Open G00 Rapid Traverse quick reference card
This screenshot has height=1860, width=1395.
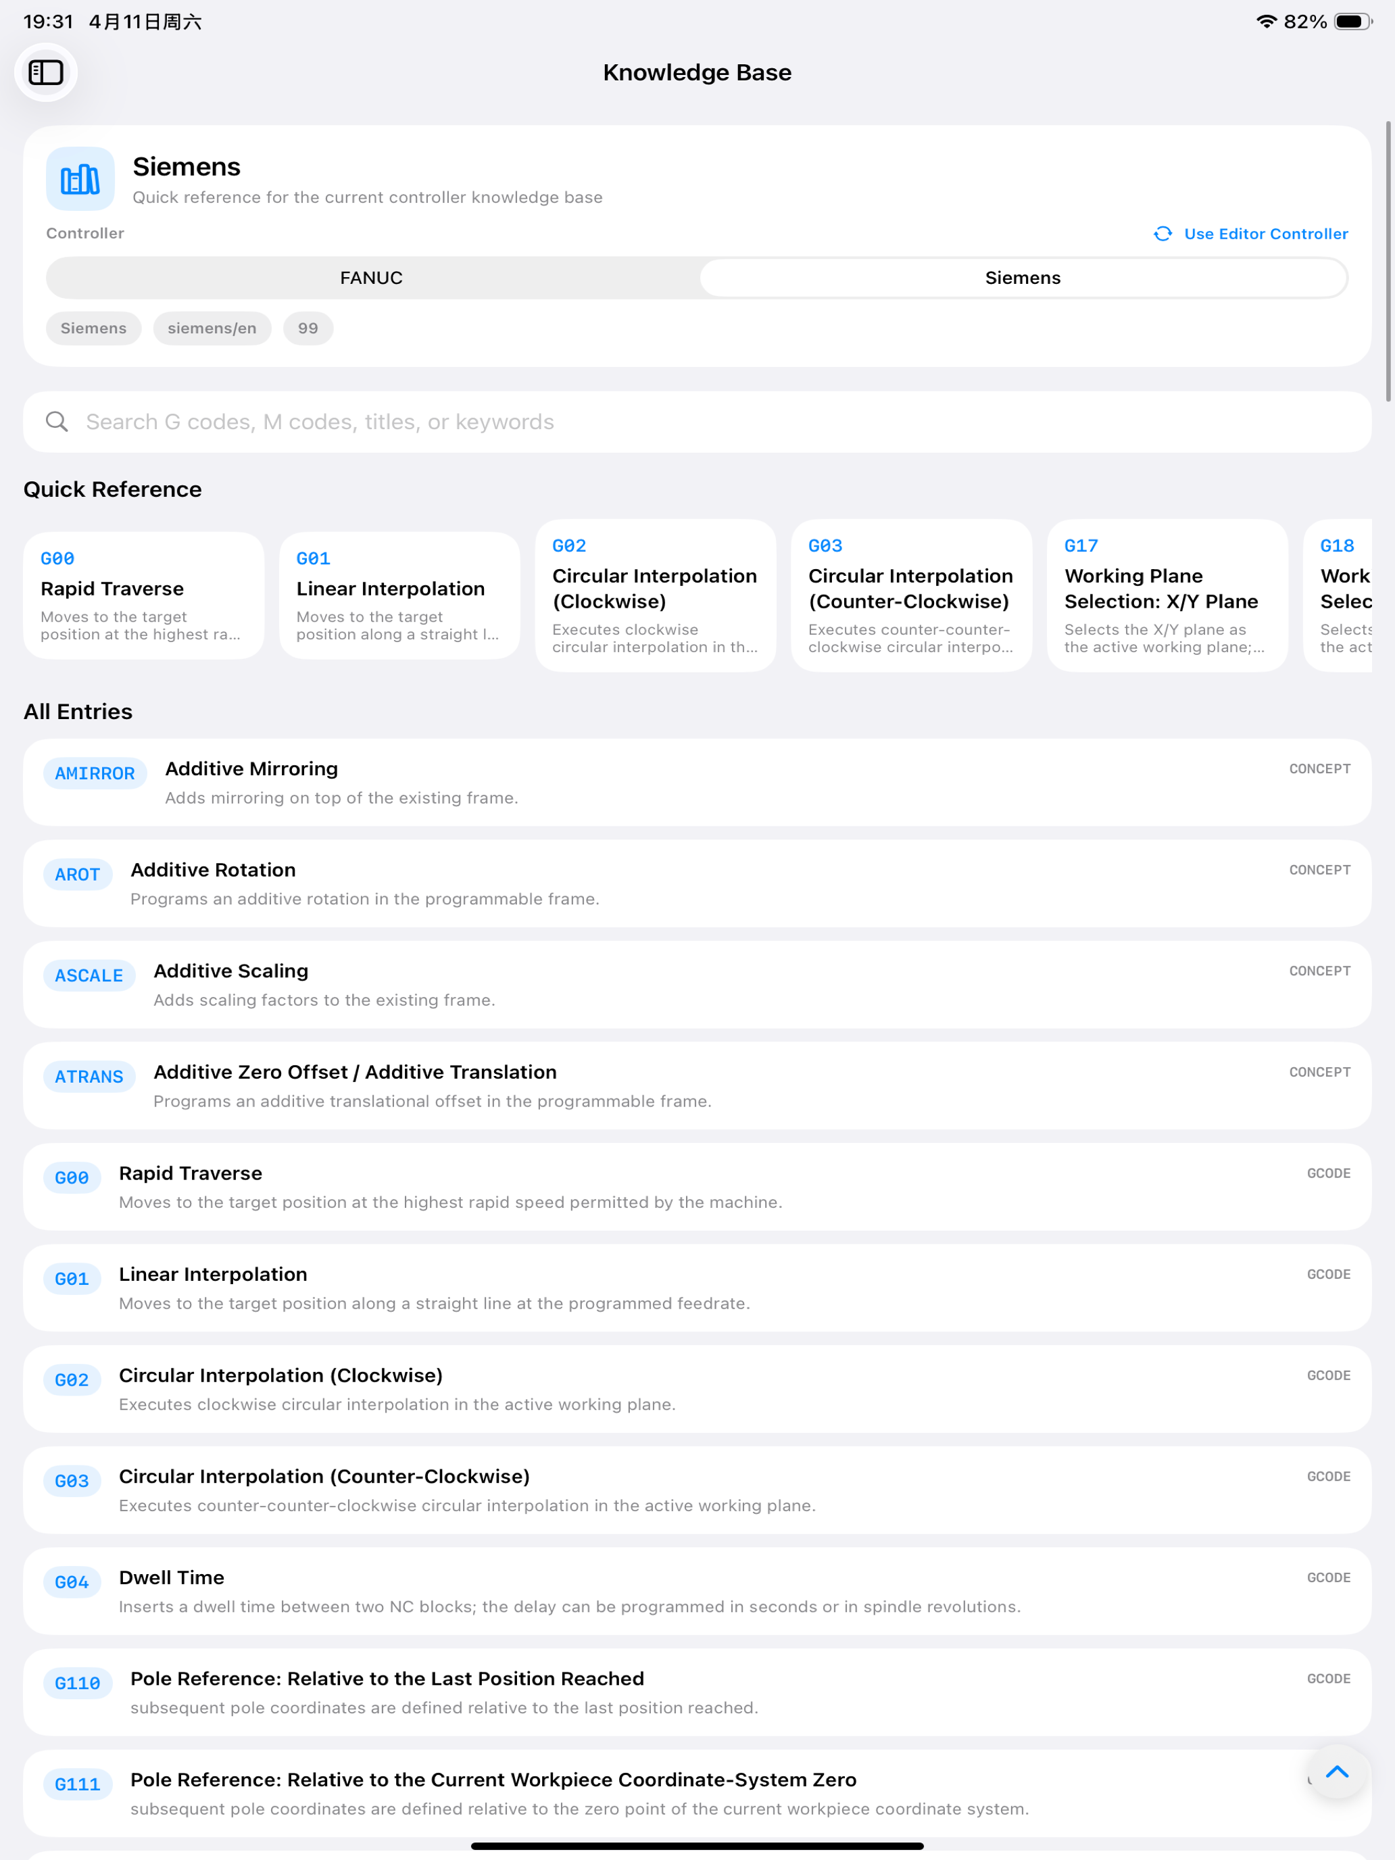coord(144,595)
